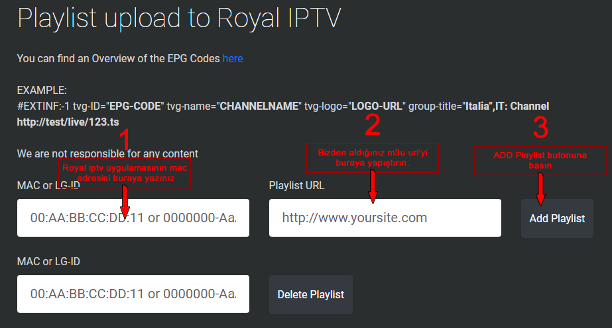This screenshot has height=328, width=612.
Task: Click the MAC or LG-ID field beside Playlist URL
Action: (x=133, y=218)
